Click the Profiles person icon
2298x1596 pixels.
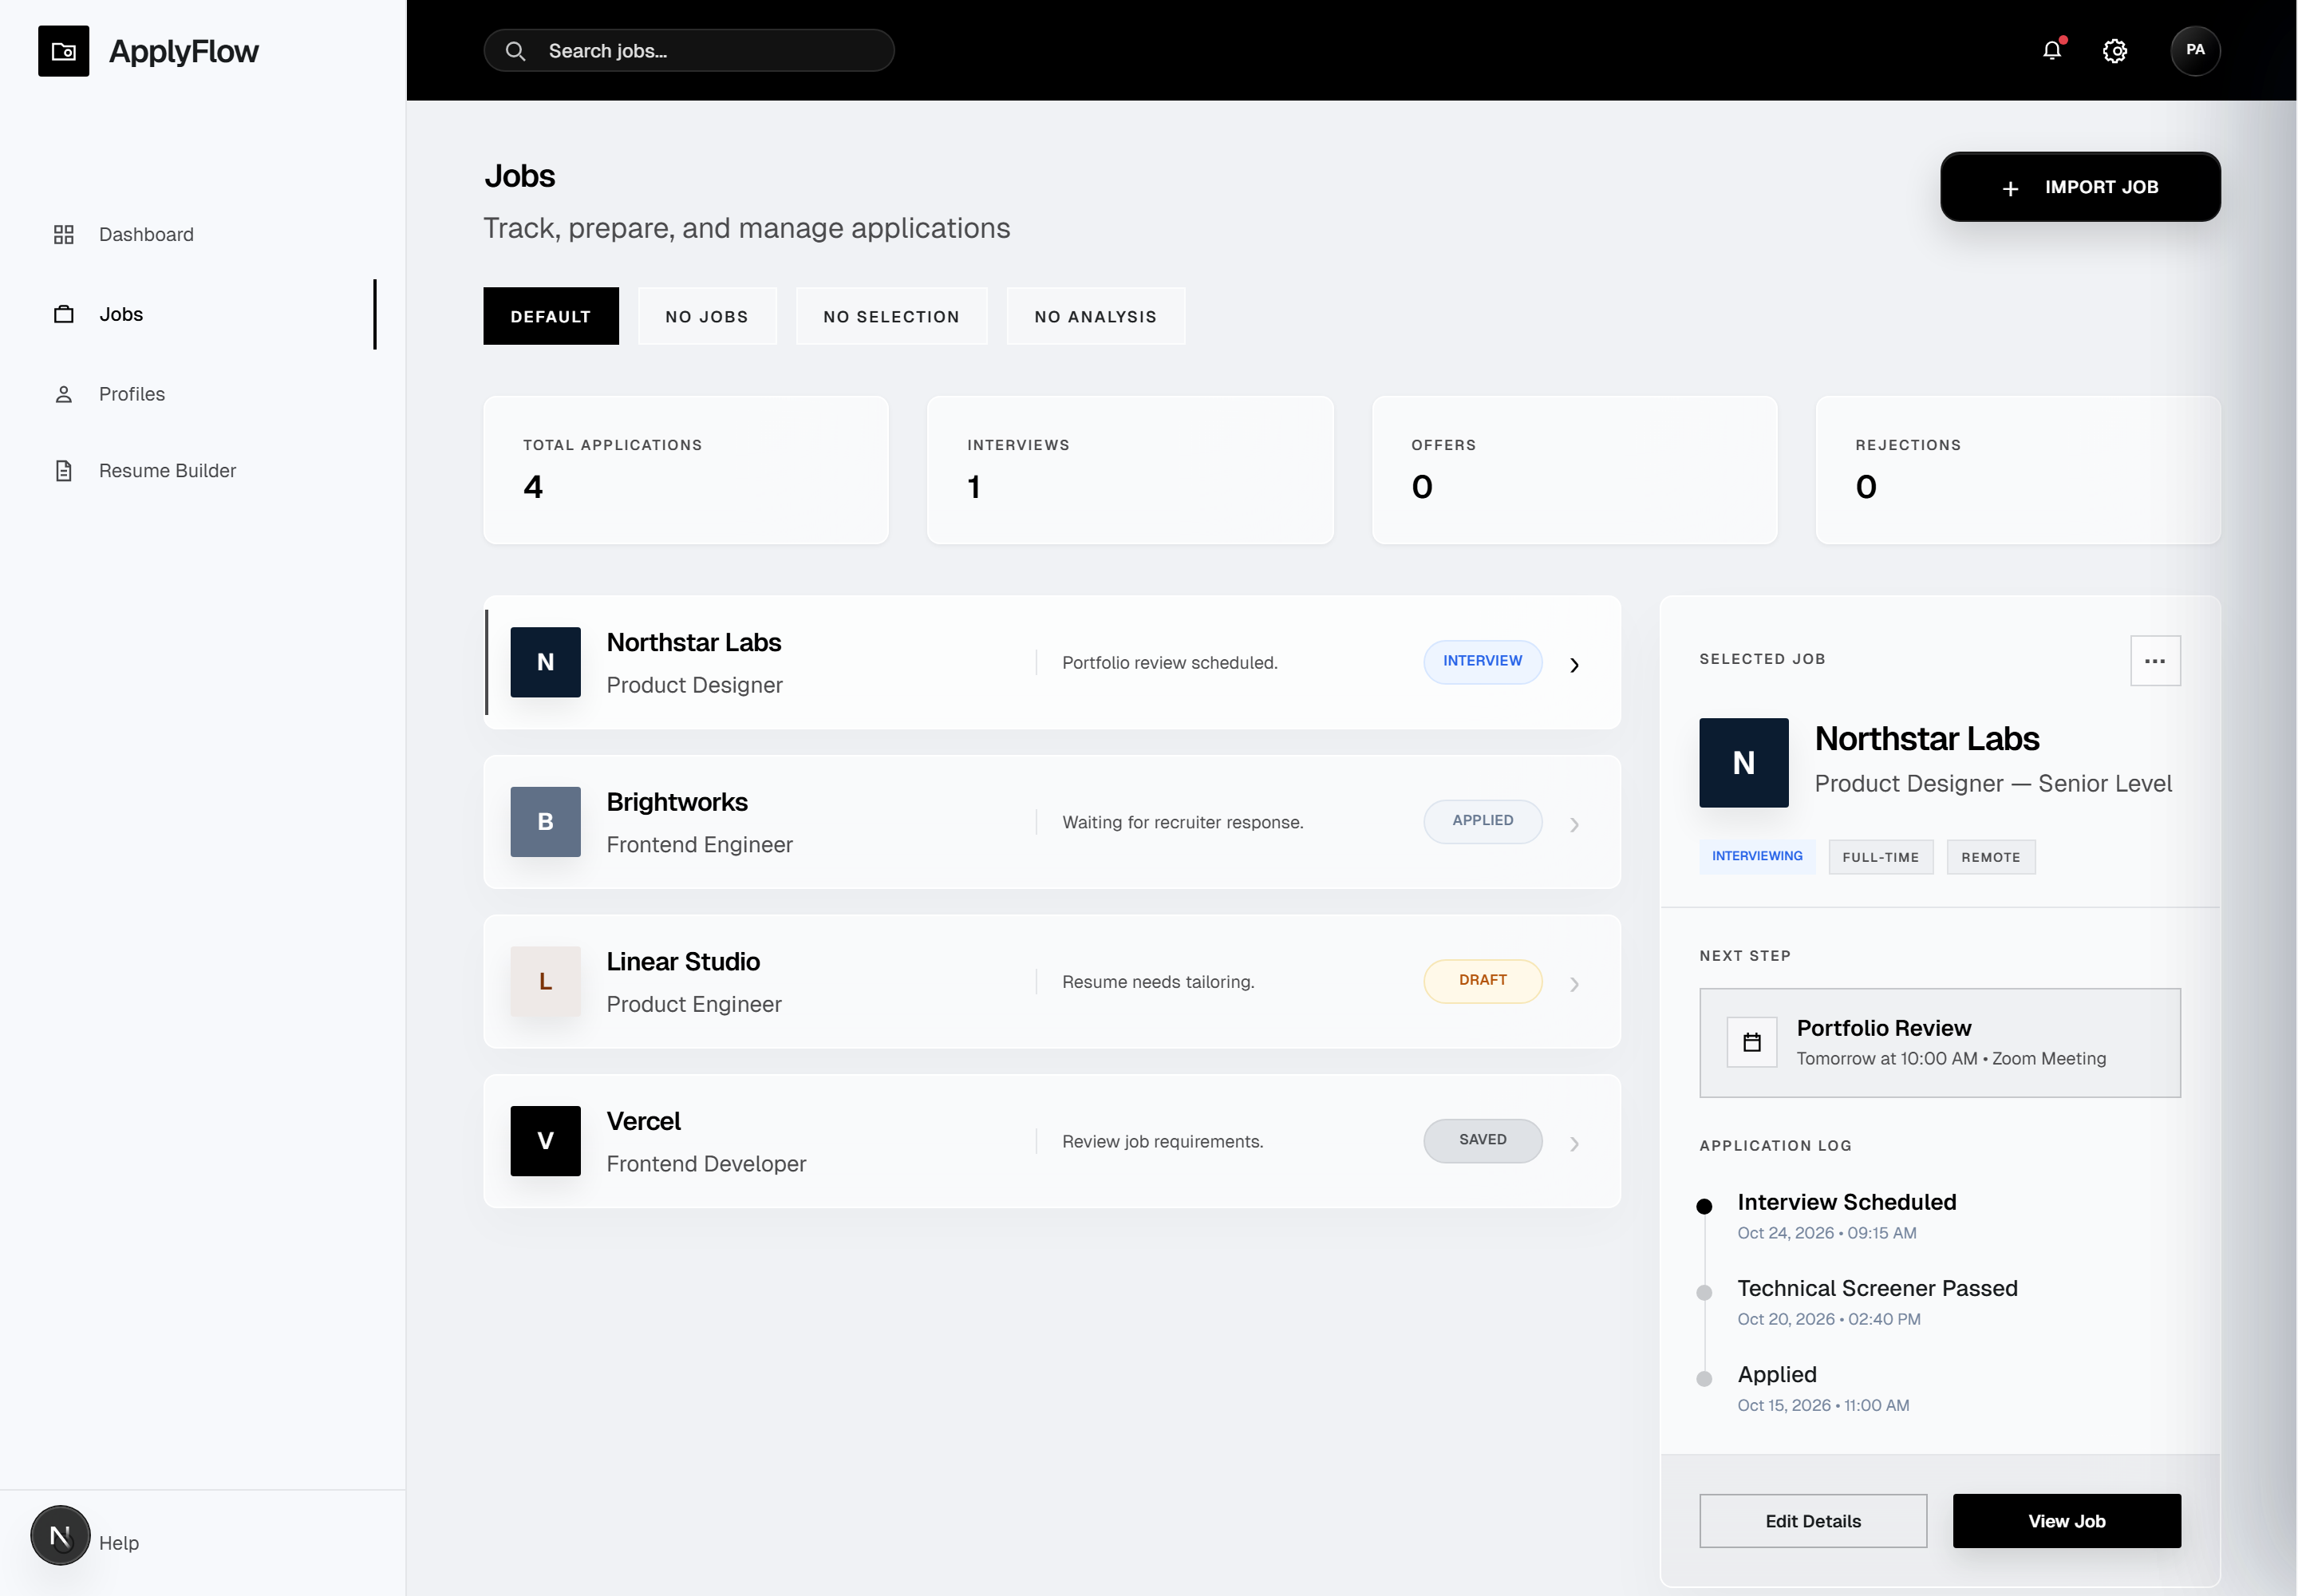pos(63,394)
